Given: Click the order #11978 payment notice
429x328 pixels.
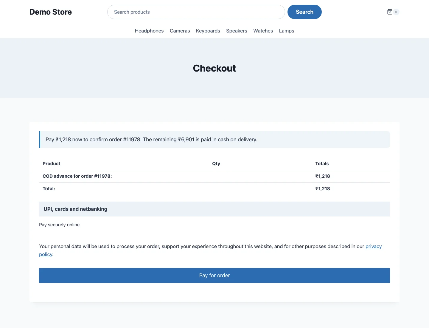Looking at the screenshot, I should click(214, 140).
